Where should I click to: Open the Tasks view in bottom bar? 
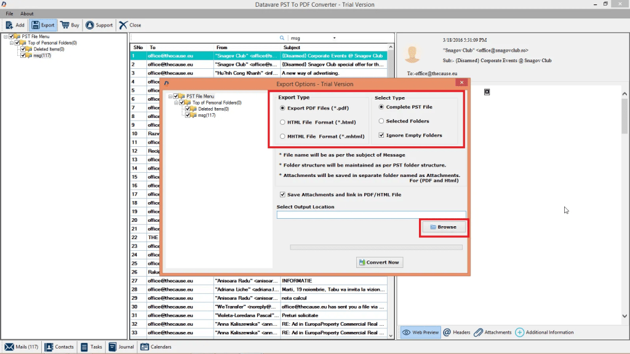point(91,347)
